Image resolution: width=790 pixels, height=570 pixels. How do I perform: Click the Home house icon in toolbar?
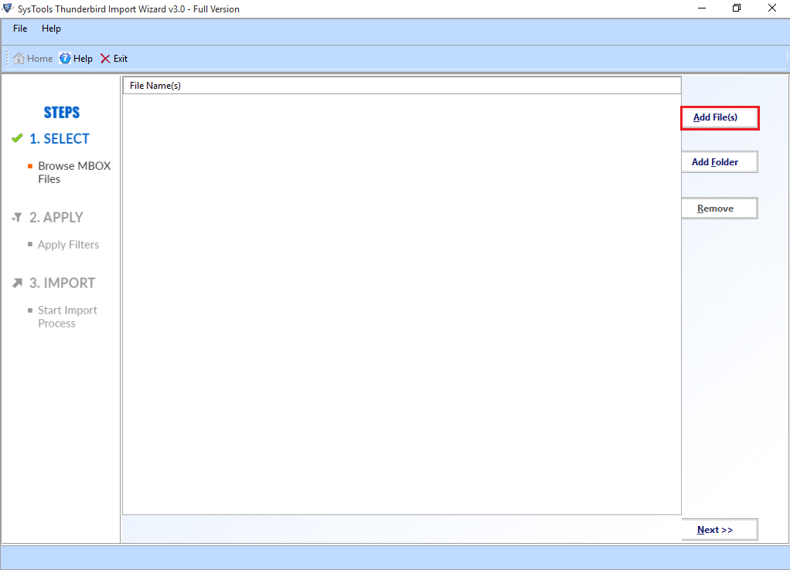pyautogui.click(x=19, y=59)
